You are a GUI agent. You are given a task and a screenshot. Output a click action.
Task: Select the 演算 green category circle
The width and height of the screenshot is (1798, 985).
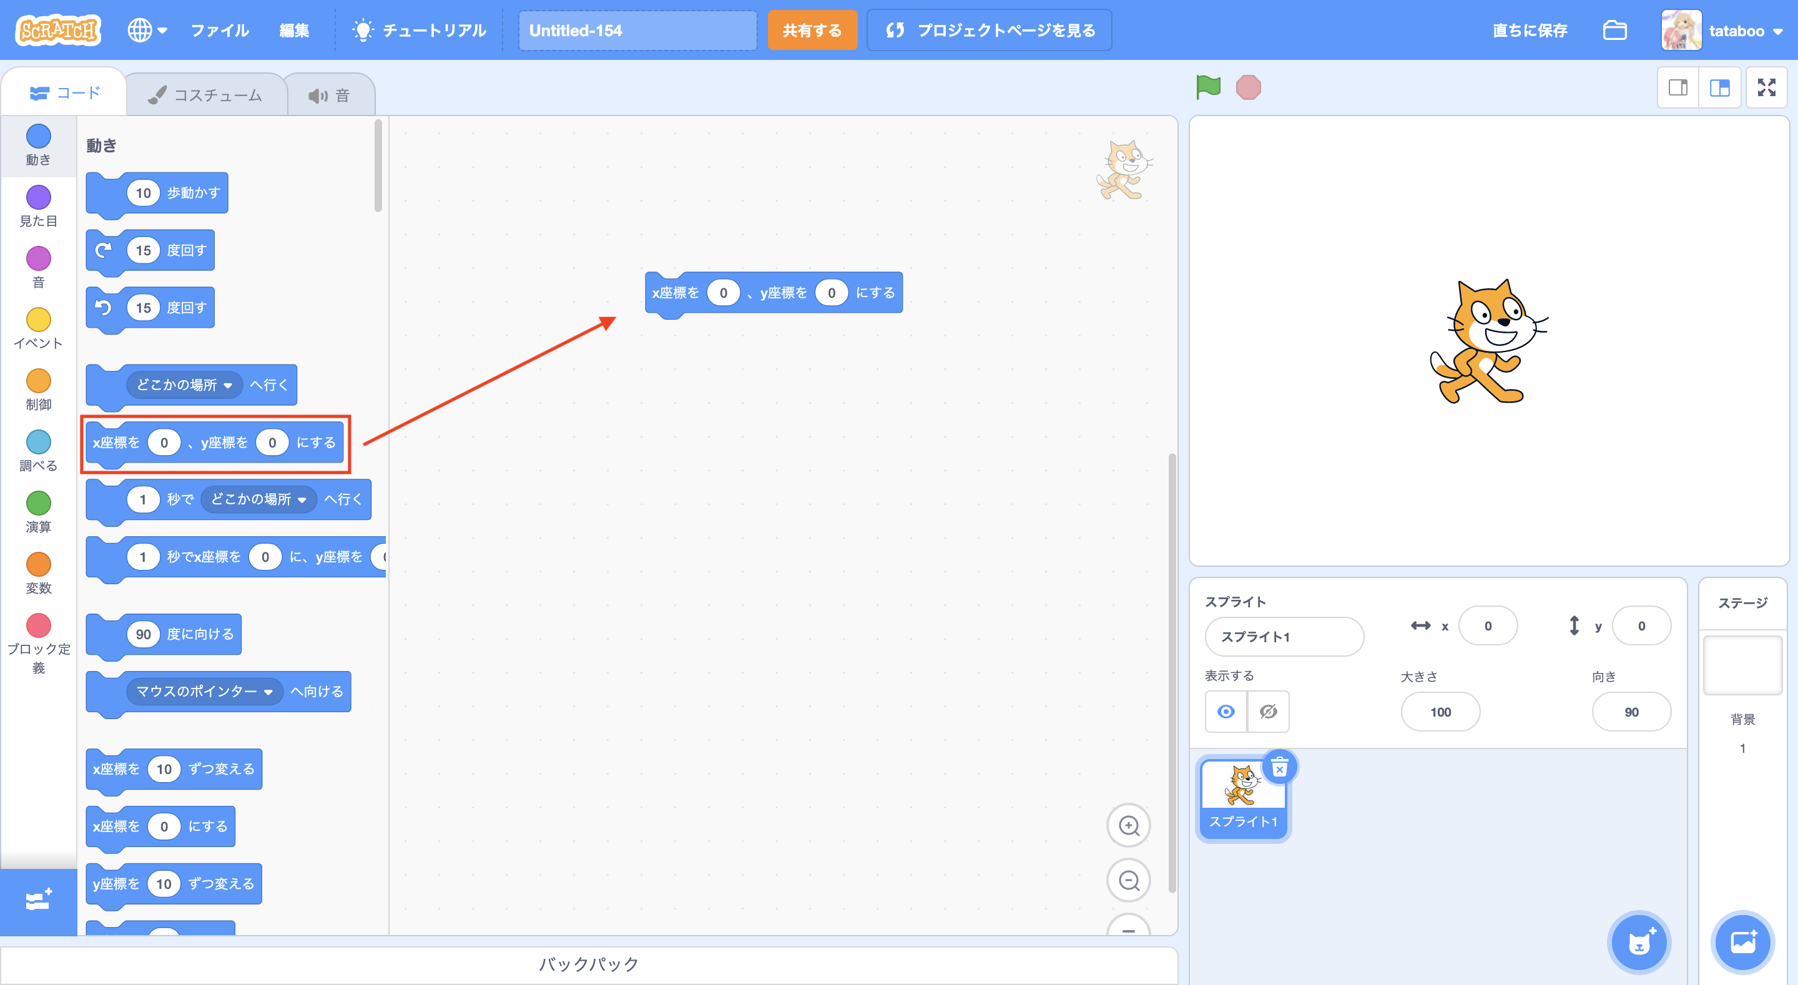click(38, 502)
